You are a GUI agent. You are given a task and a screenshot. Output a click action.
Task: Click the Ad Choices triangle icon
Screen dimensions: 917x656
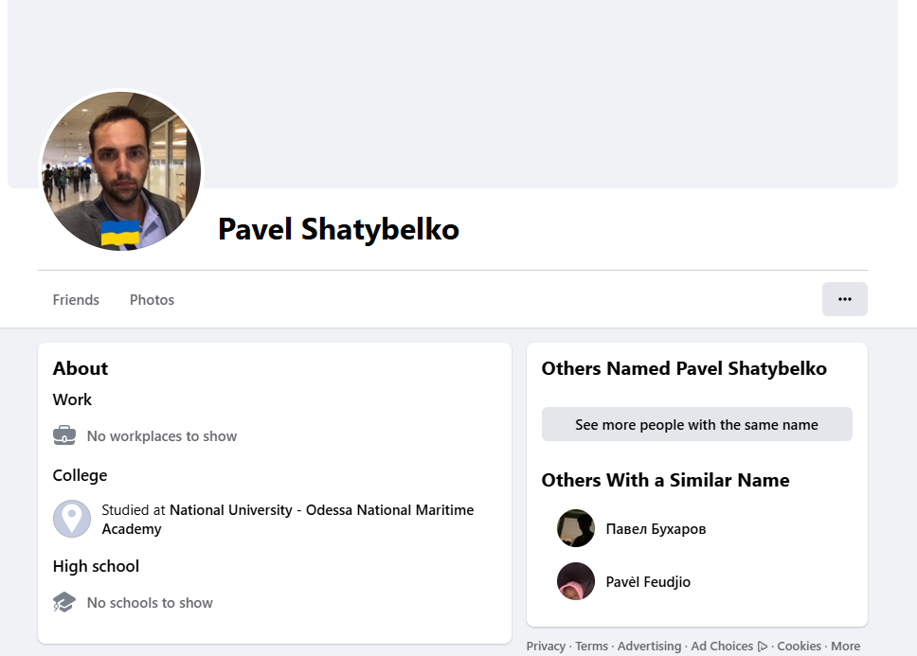(763, 647)
